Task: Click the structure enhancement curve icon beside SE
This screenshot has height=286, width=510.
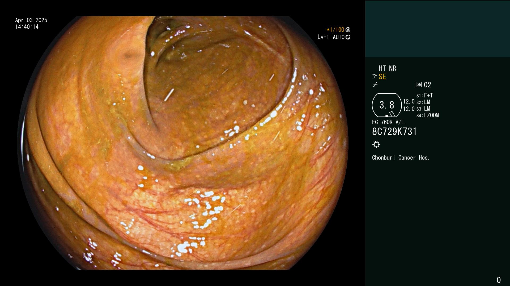Action: [x=375, y=77]
